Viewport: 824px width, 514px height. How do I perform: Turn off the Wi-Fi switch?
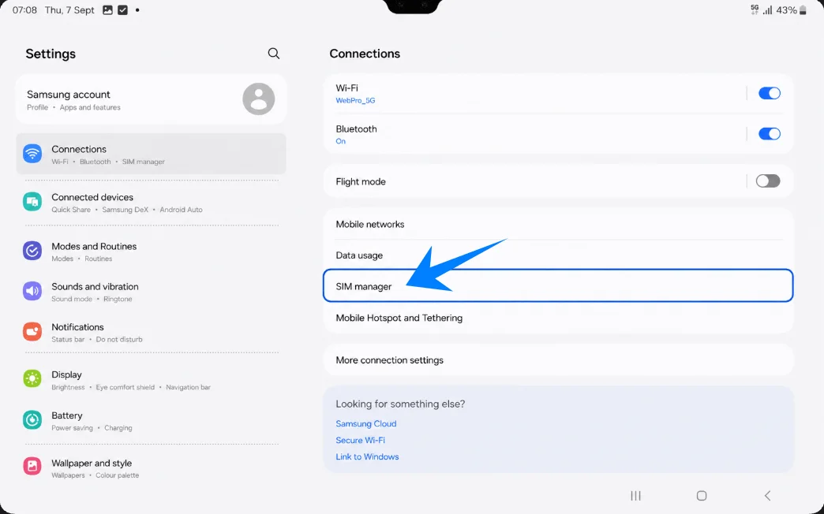click(770, 94)
